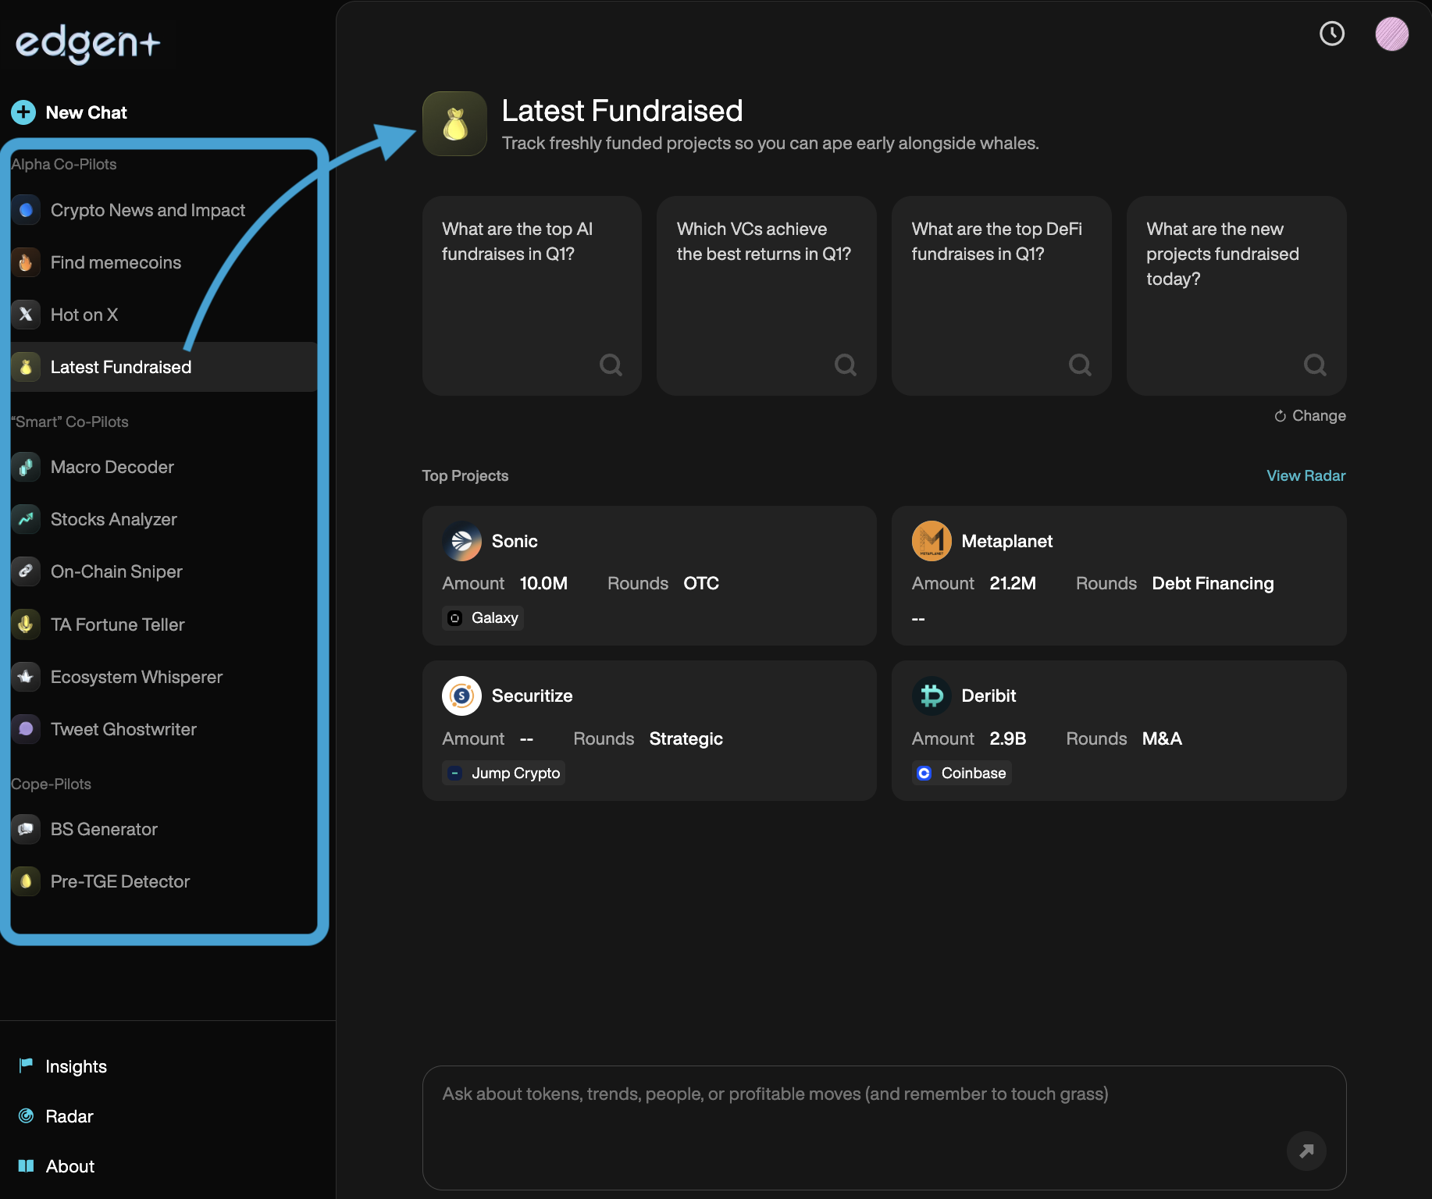Click the Metaplanet project logo
The width and height of the screenshot is (1432, 1199).
point(932,541)
